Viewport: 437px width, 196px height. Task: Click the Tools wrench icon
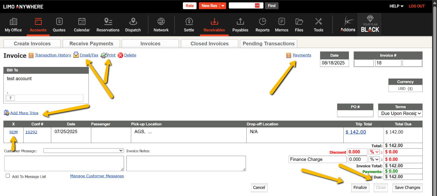pos(318,22)
